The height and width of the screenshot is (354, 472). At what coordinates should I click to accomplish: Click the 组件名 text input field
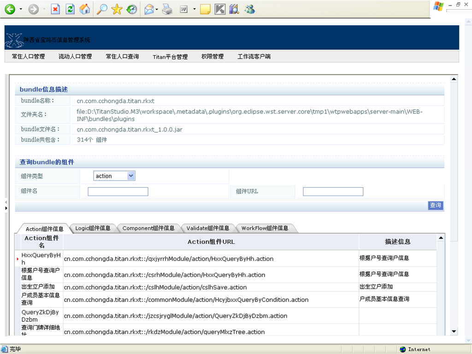(118, 192)
